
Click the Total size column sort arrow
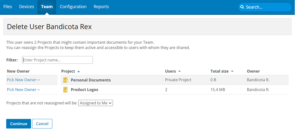click(232, 71)
